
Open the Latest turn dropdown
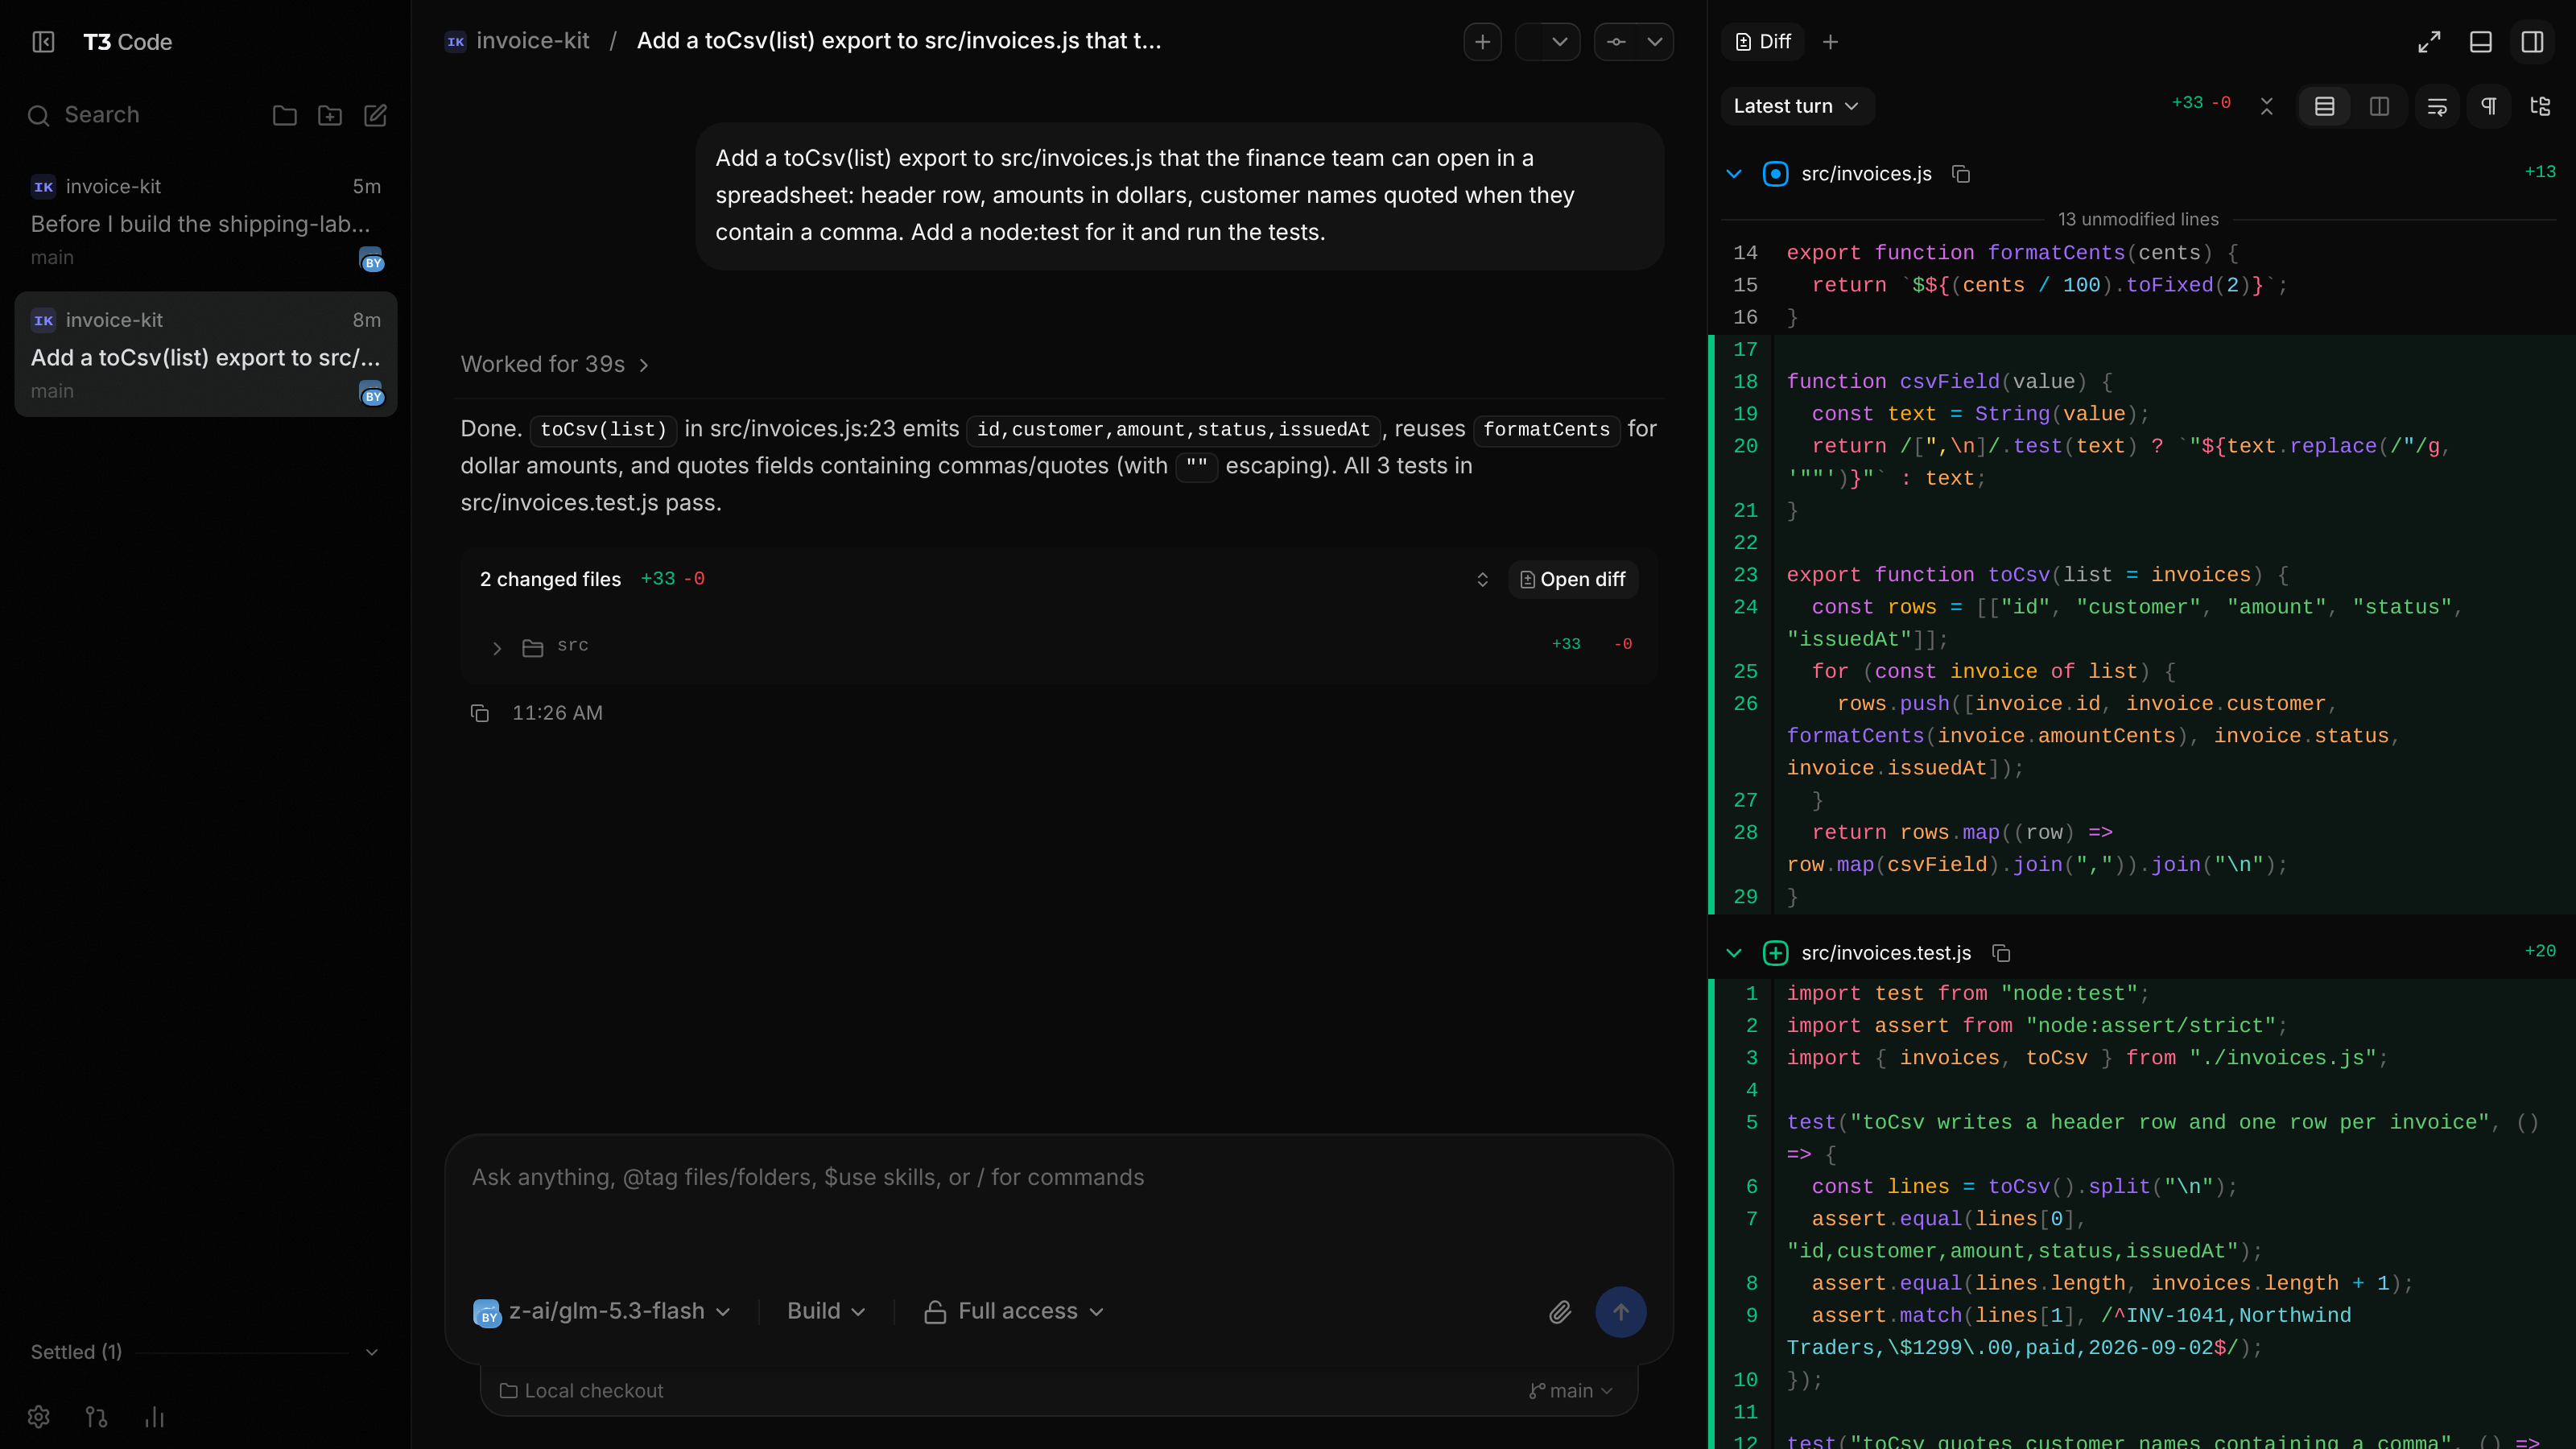pos(1796,106)
